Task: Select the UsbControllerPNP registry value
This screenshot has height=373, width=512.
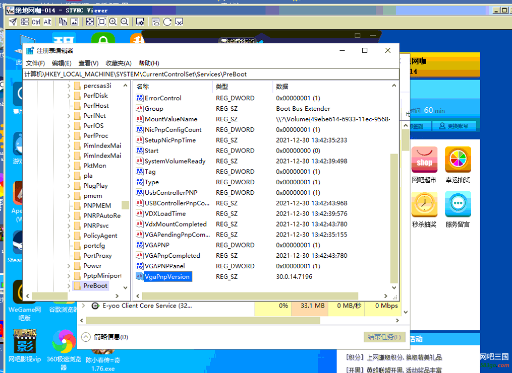Action: click(x=171, y=192)
